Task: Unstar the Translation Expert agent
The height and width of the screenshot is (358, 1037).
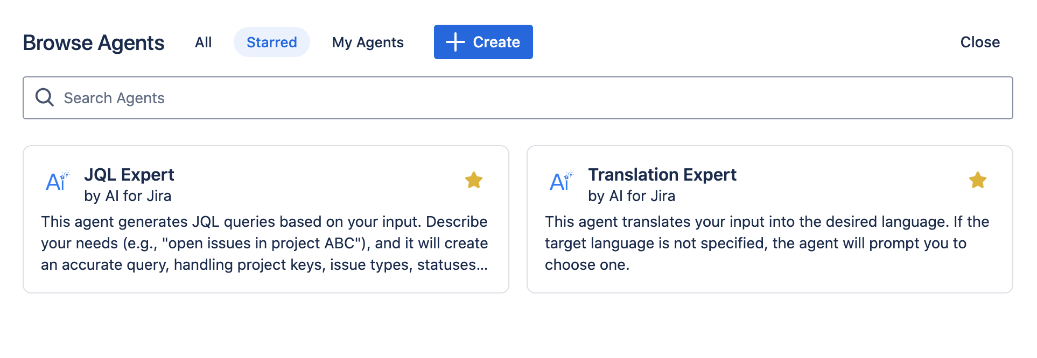Action: coord(977,180)
